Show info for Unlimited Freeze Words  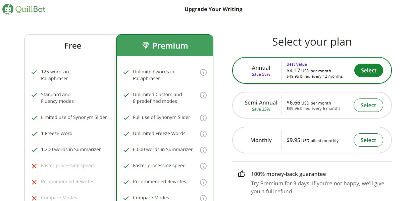pos(203,134)
